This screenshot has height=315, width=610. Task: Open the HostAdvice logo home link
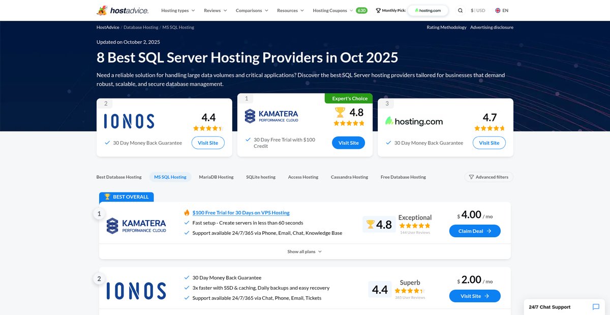[124, 10]
